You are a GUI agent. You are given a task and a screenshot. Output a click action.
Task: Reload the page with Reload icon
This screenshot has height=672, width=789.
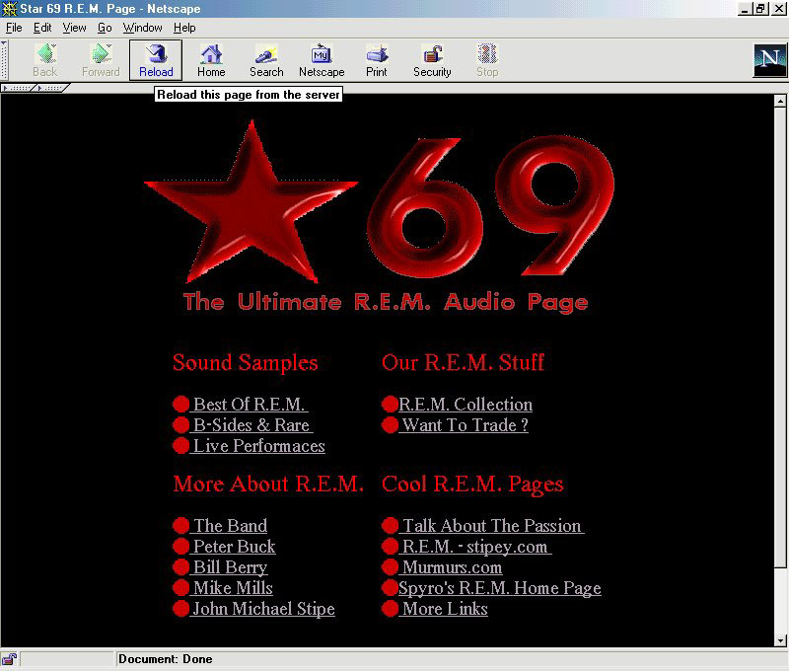[x=156, y=59]
